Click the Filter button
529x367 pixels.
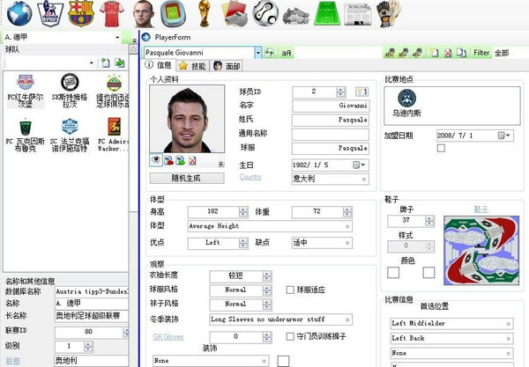(x=481, y=53)
